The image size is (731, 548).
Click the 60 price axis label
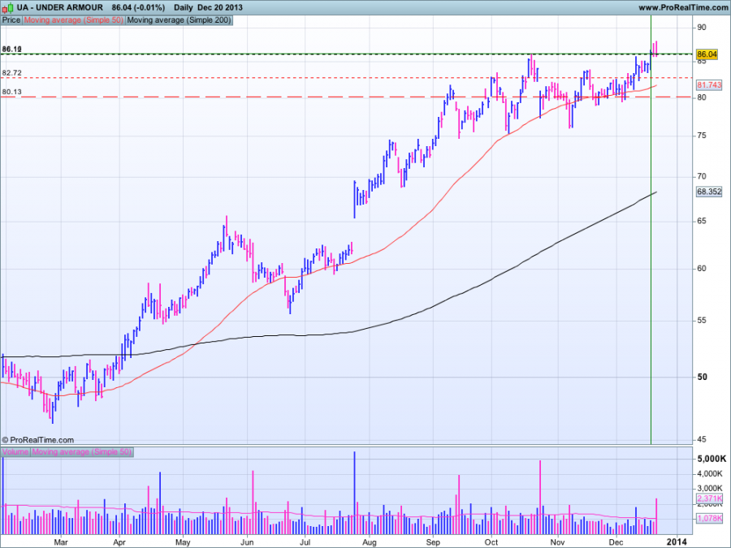pos(702,269)
